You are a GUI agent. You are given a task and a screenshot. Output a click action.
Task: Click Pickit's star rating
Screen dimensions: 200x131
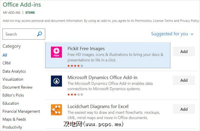coord(75,65)
